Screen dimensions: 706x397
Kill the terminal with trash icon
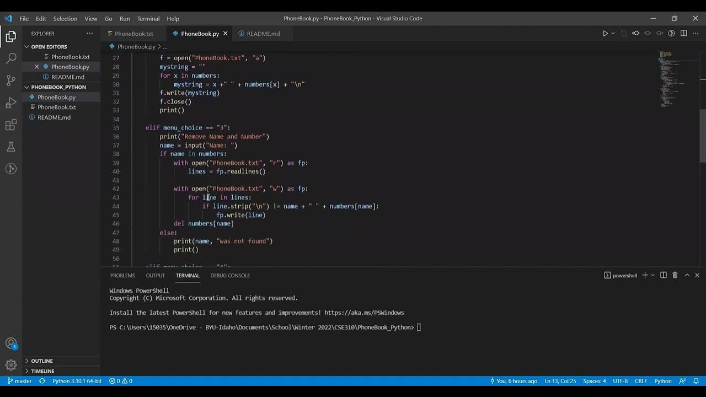tap(675, 275)
